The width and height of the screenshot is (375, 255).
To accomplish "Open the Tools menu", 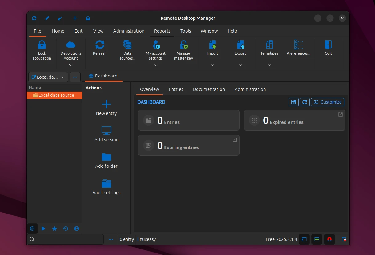I will (x=186, y=31).
